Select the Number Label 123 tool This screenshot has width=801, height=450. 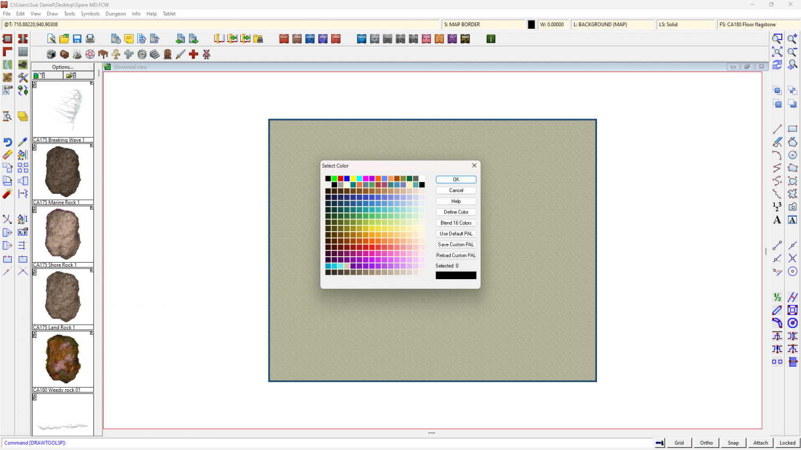(778, 207)
